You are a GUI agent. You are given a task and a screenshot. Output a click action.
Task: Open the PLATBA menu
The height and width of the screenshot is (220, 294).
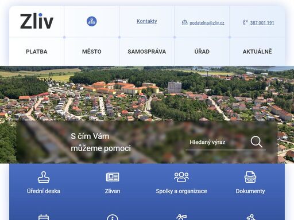[x=37, y=52]
